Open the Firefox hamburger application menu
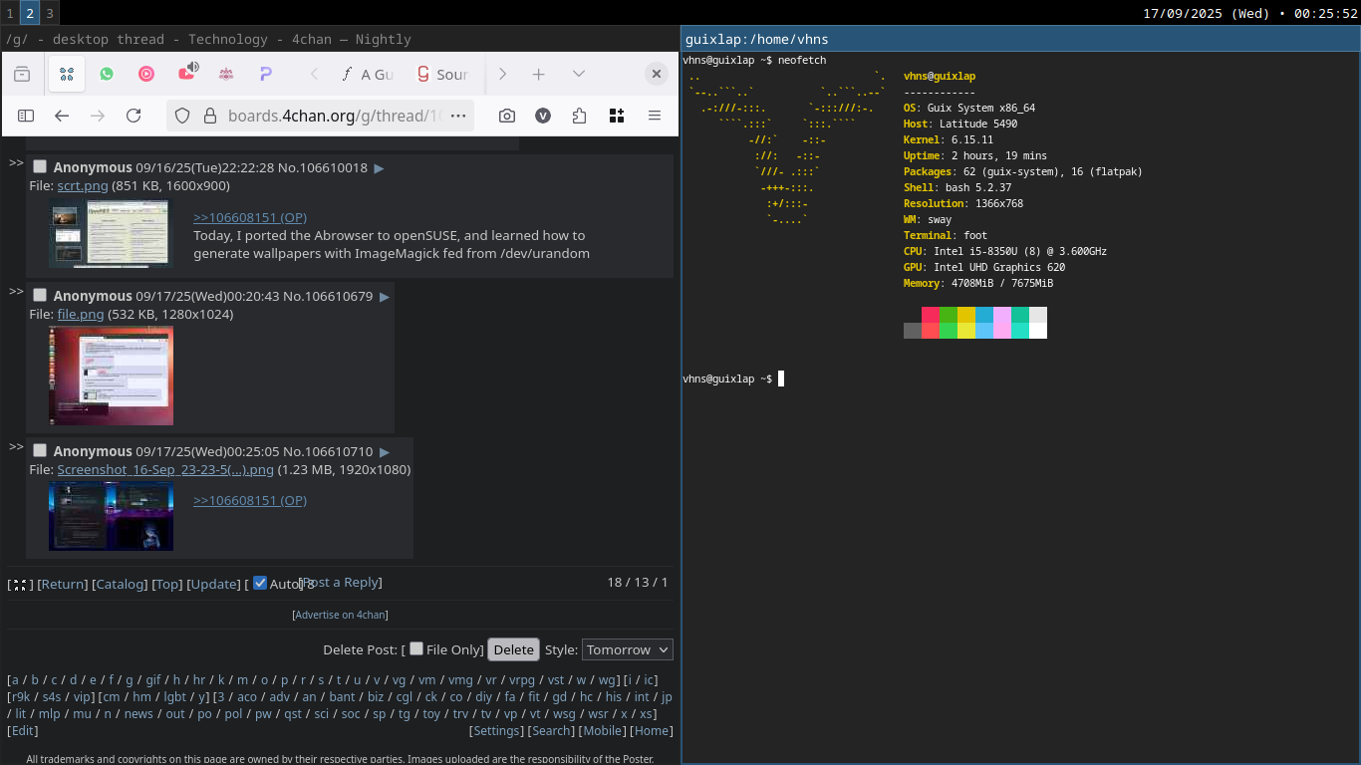Viewport: 1361px width, 765px height. [655, 116]
